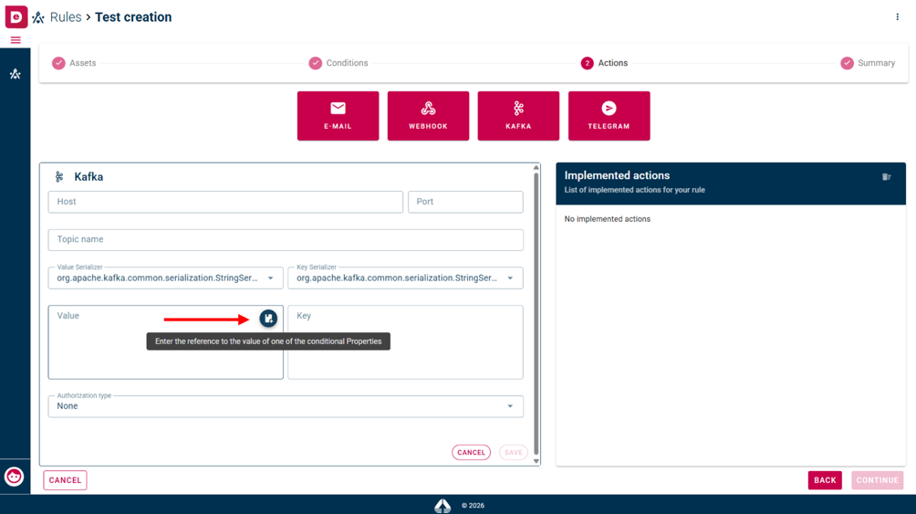Select the TELEGRAM action button
Screen dimensions: 916x514
(x=609, y=116)
